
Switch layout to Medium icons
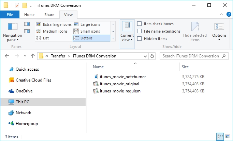pos(52,31)
